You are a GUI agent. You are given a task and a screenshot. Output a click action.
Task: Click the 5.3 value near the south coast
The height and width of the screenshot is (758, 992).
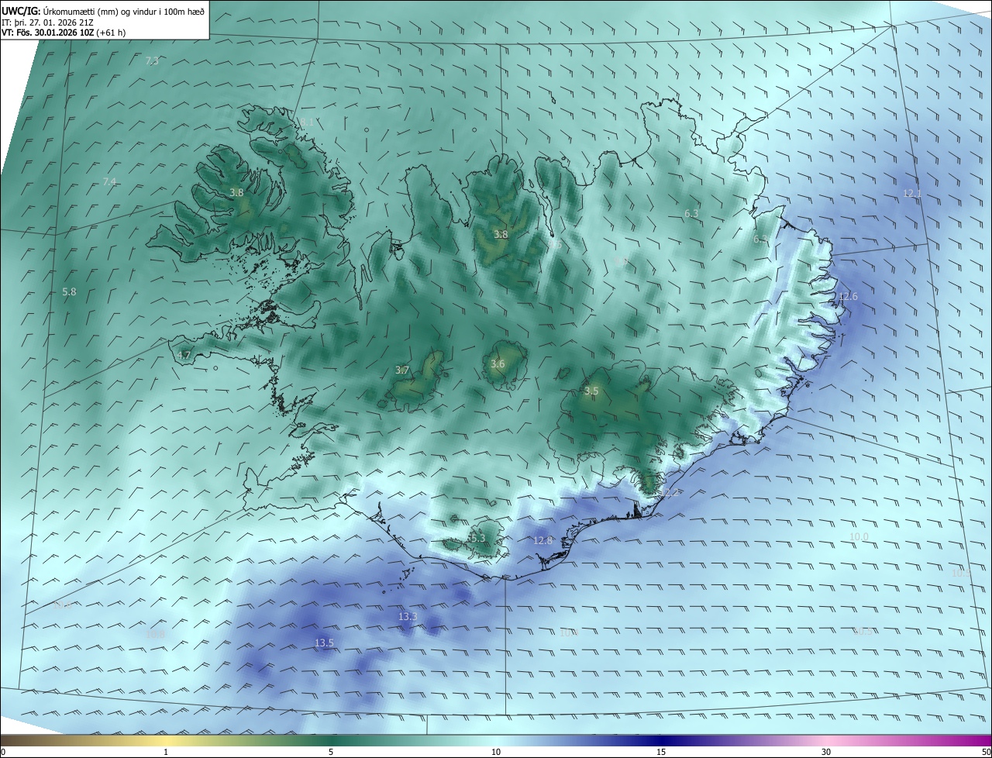(x=477, y=538)
